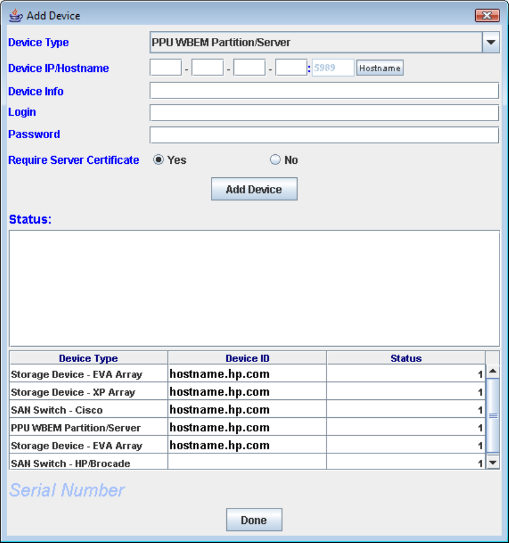This screenshot has height=543, width=509.
Task: Click the table vertical scrollbar thumb
Action: pyautogui.click(x=493, y=415)
